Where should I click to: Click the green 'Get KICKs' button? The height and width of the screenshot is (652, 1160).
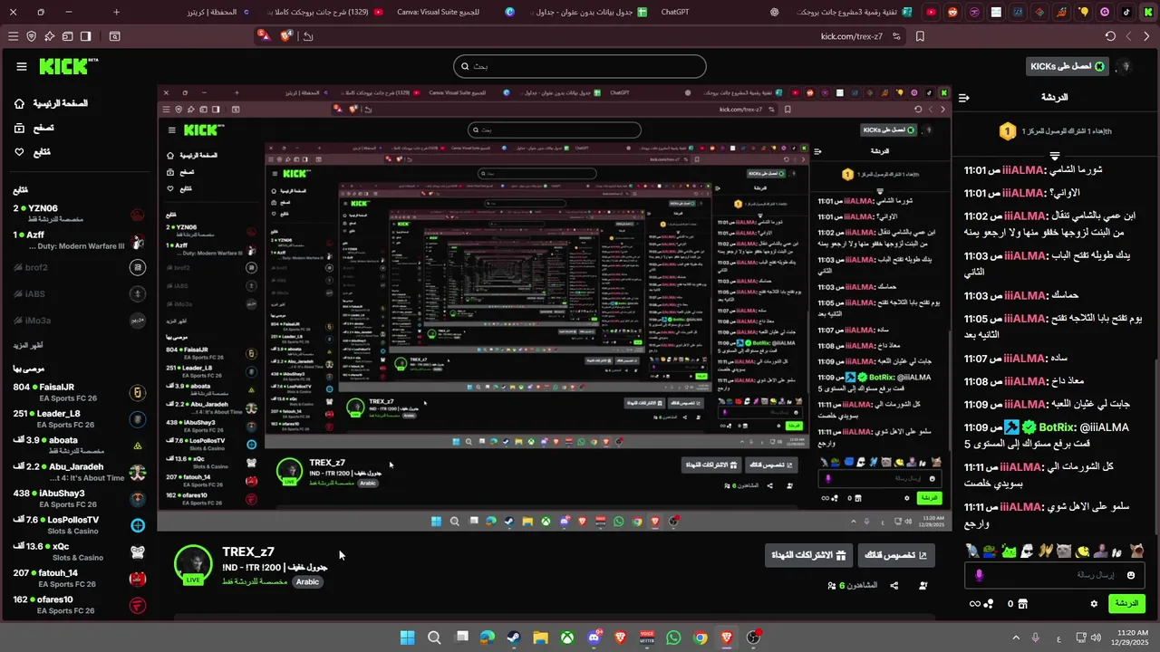(1068, 66)
